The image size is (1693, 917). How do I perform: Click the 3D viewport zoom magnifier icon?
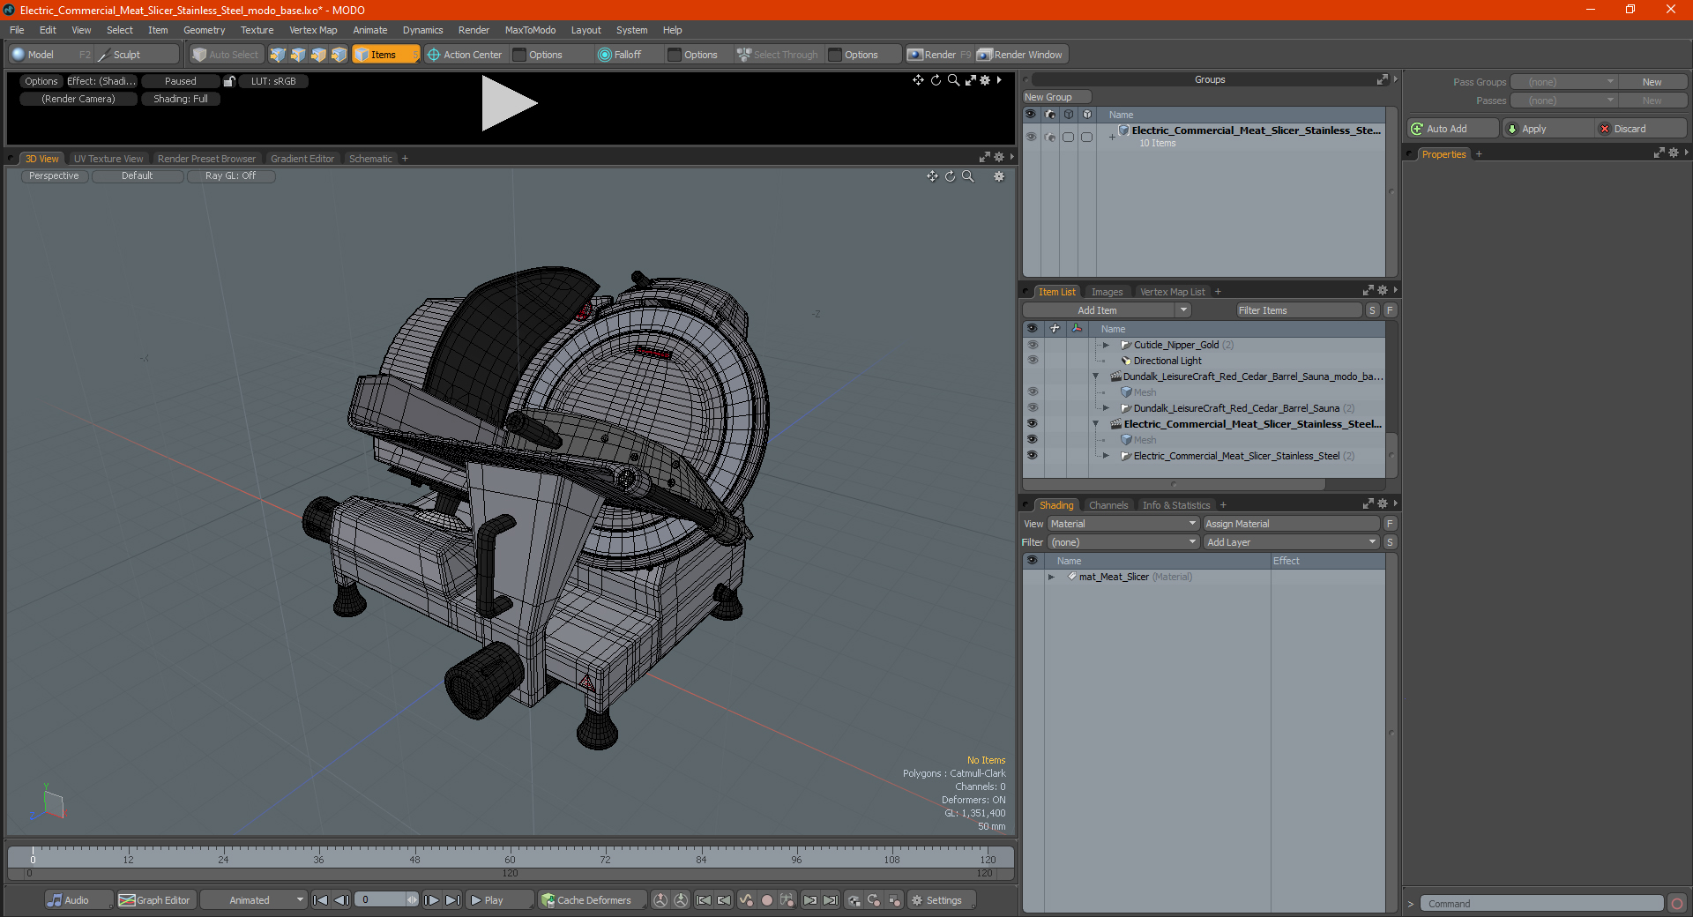click(x=968, y=176)
